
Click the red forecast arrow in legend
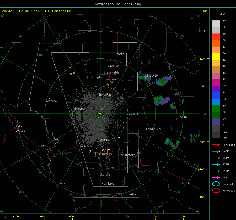coord(216,145)
